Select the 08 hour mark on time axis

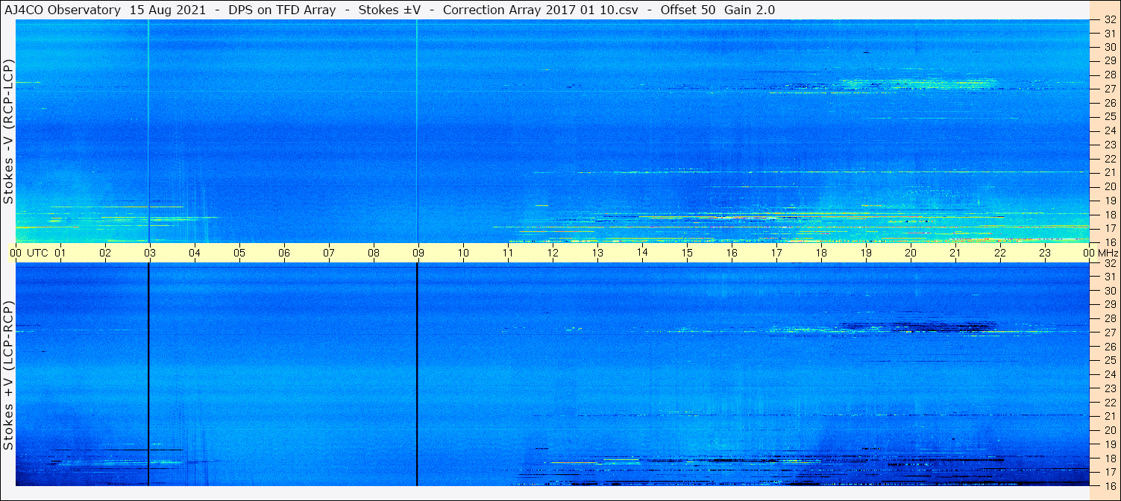coord(374,253)
